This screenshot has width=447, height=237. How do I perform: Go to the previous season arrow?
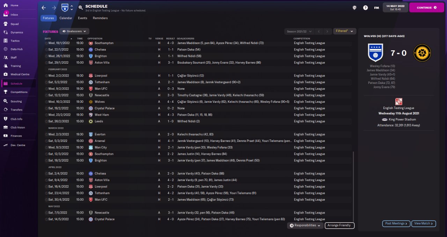pos(318,31)
